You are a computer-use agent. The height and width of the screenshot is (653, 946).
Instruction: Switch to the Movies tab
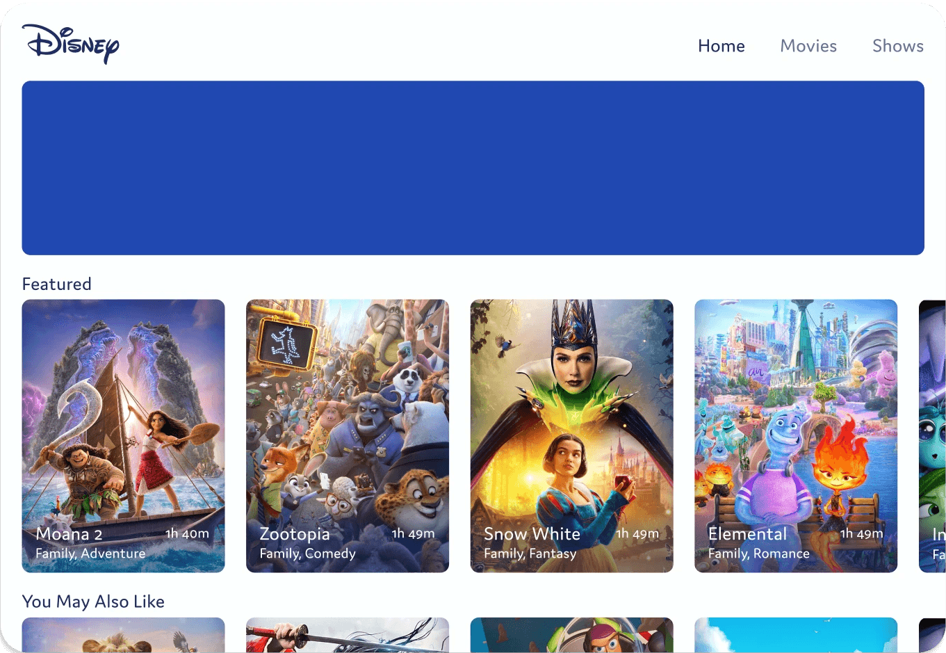point(808,46)
